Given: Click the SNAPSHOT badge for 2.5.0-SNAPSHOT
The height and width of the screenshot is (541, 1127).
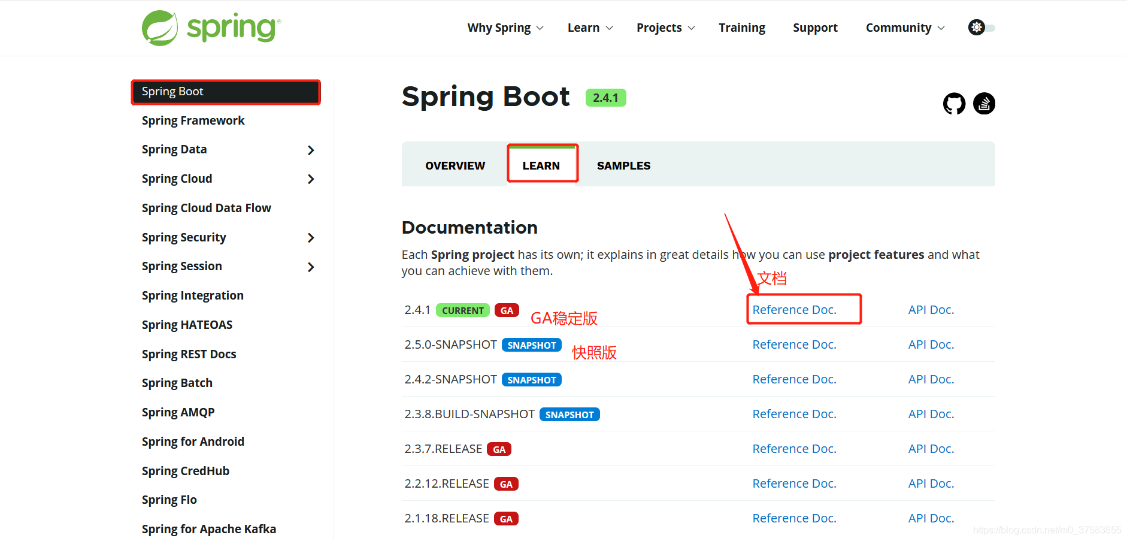Looking at the screenshot, I should [532, 345].
